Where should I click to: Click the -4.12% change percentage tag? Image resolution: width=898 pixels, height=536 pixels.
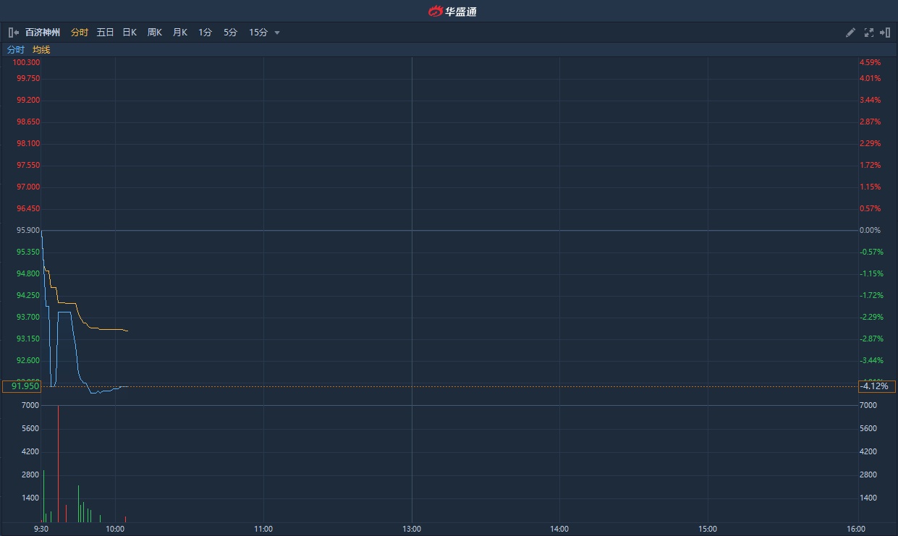[876, 386]
